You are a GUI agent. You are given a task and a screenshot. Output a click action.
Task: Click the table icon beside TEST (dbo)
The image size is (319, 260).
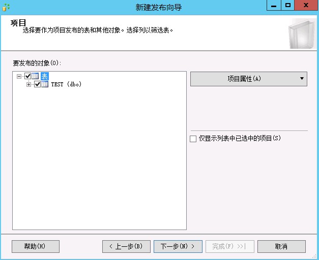tap(45, 84)
